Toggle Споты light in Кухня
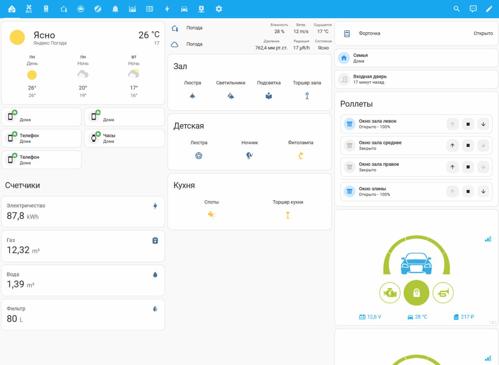 pos(212,215)
